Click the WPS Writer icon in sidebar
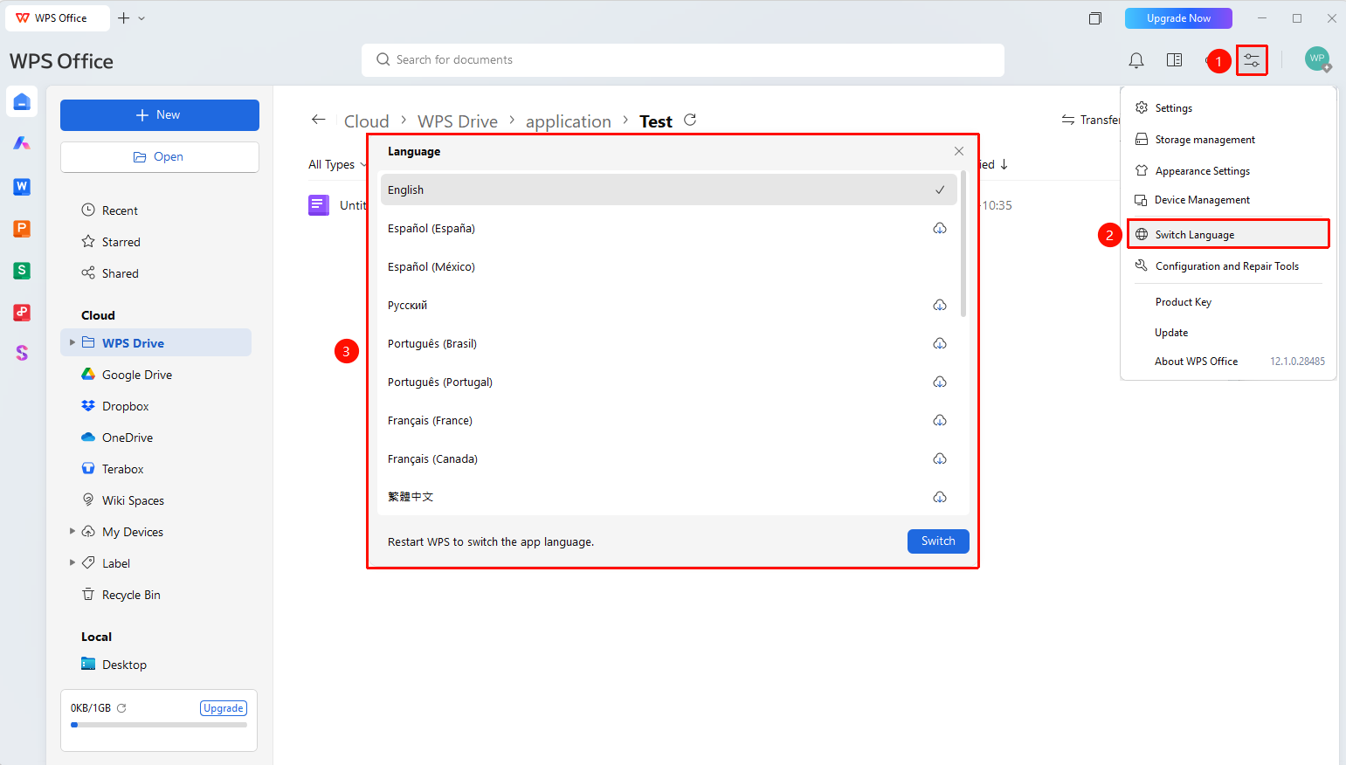Image resolution: width=1346 pixels, height=765 pixels. [22, 187]
